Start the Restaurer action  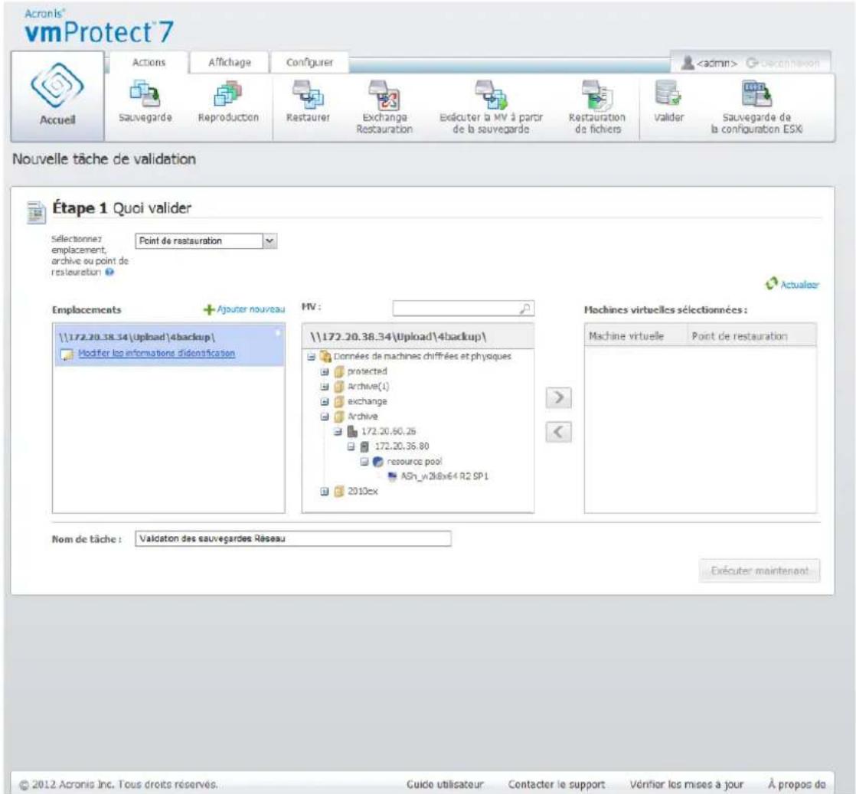(x=308, y=102)
